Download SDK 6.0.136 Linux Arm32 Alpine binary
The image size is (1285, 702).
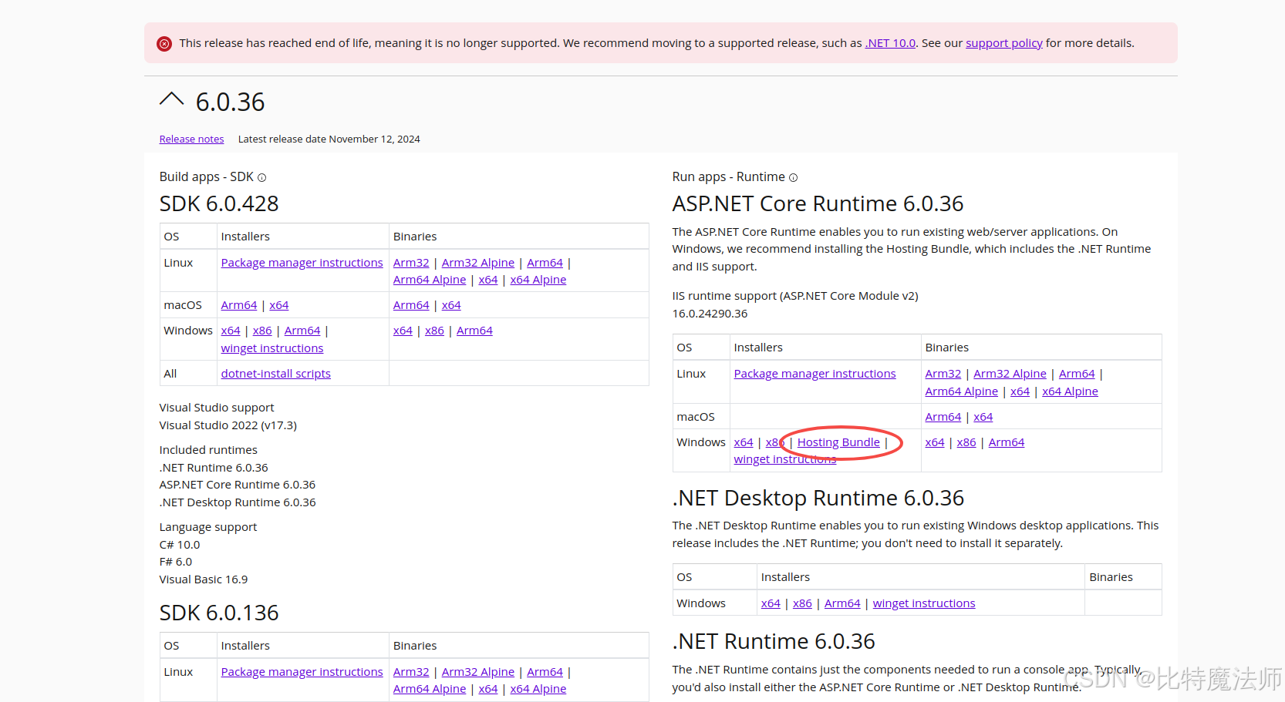click(477, 672)
